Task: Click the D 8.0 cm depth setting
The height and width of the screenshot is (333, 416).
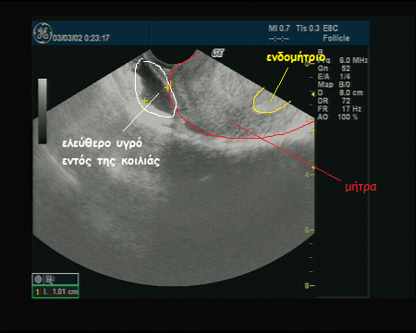Action: point(340,92)
